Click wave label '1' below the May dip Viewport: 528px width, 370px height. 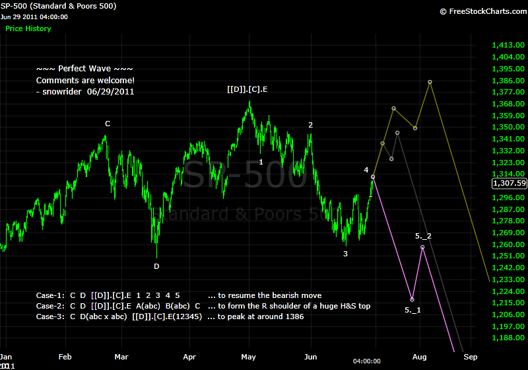click(261, 162)
